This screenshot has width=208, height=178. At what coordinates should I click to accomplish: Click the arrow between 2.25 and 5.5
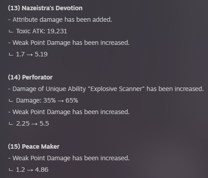(x=35, y=124)
